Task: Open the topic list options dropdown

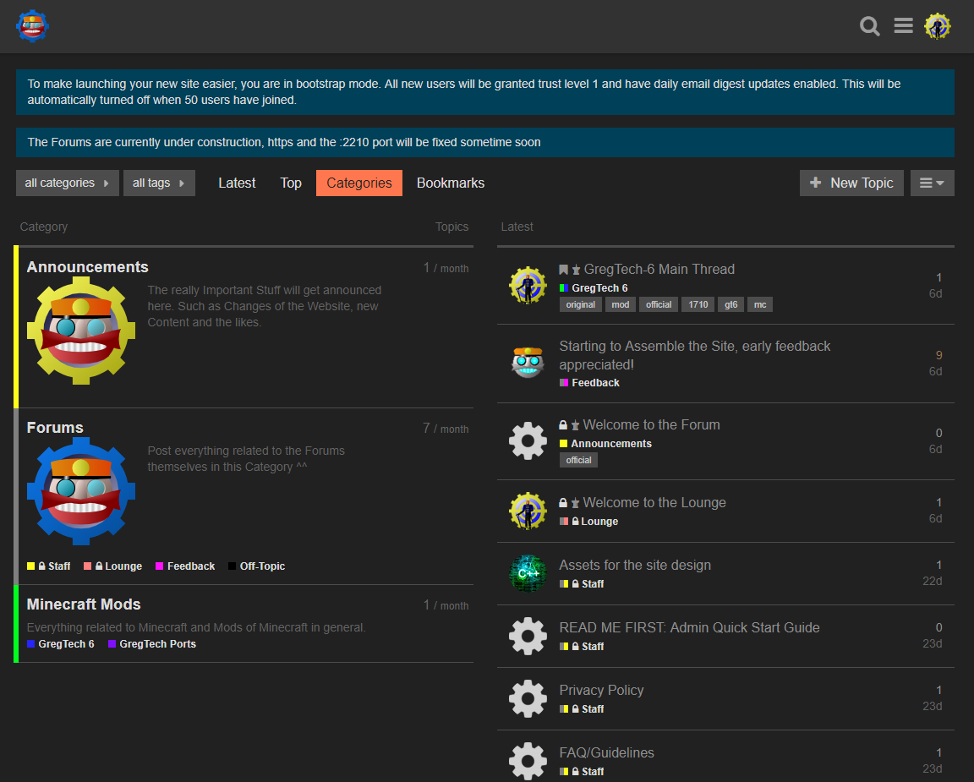Action: coord(932,183)
